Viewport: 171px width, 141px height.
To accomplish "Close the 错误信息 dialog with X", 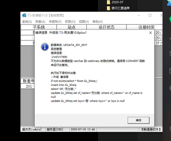I will point(151,33).
